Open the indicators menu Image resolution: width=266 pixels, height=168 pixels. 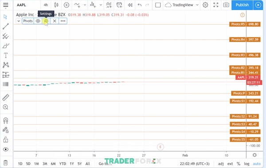tap(77, 5)
